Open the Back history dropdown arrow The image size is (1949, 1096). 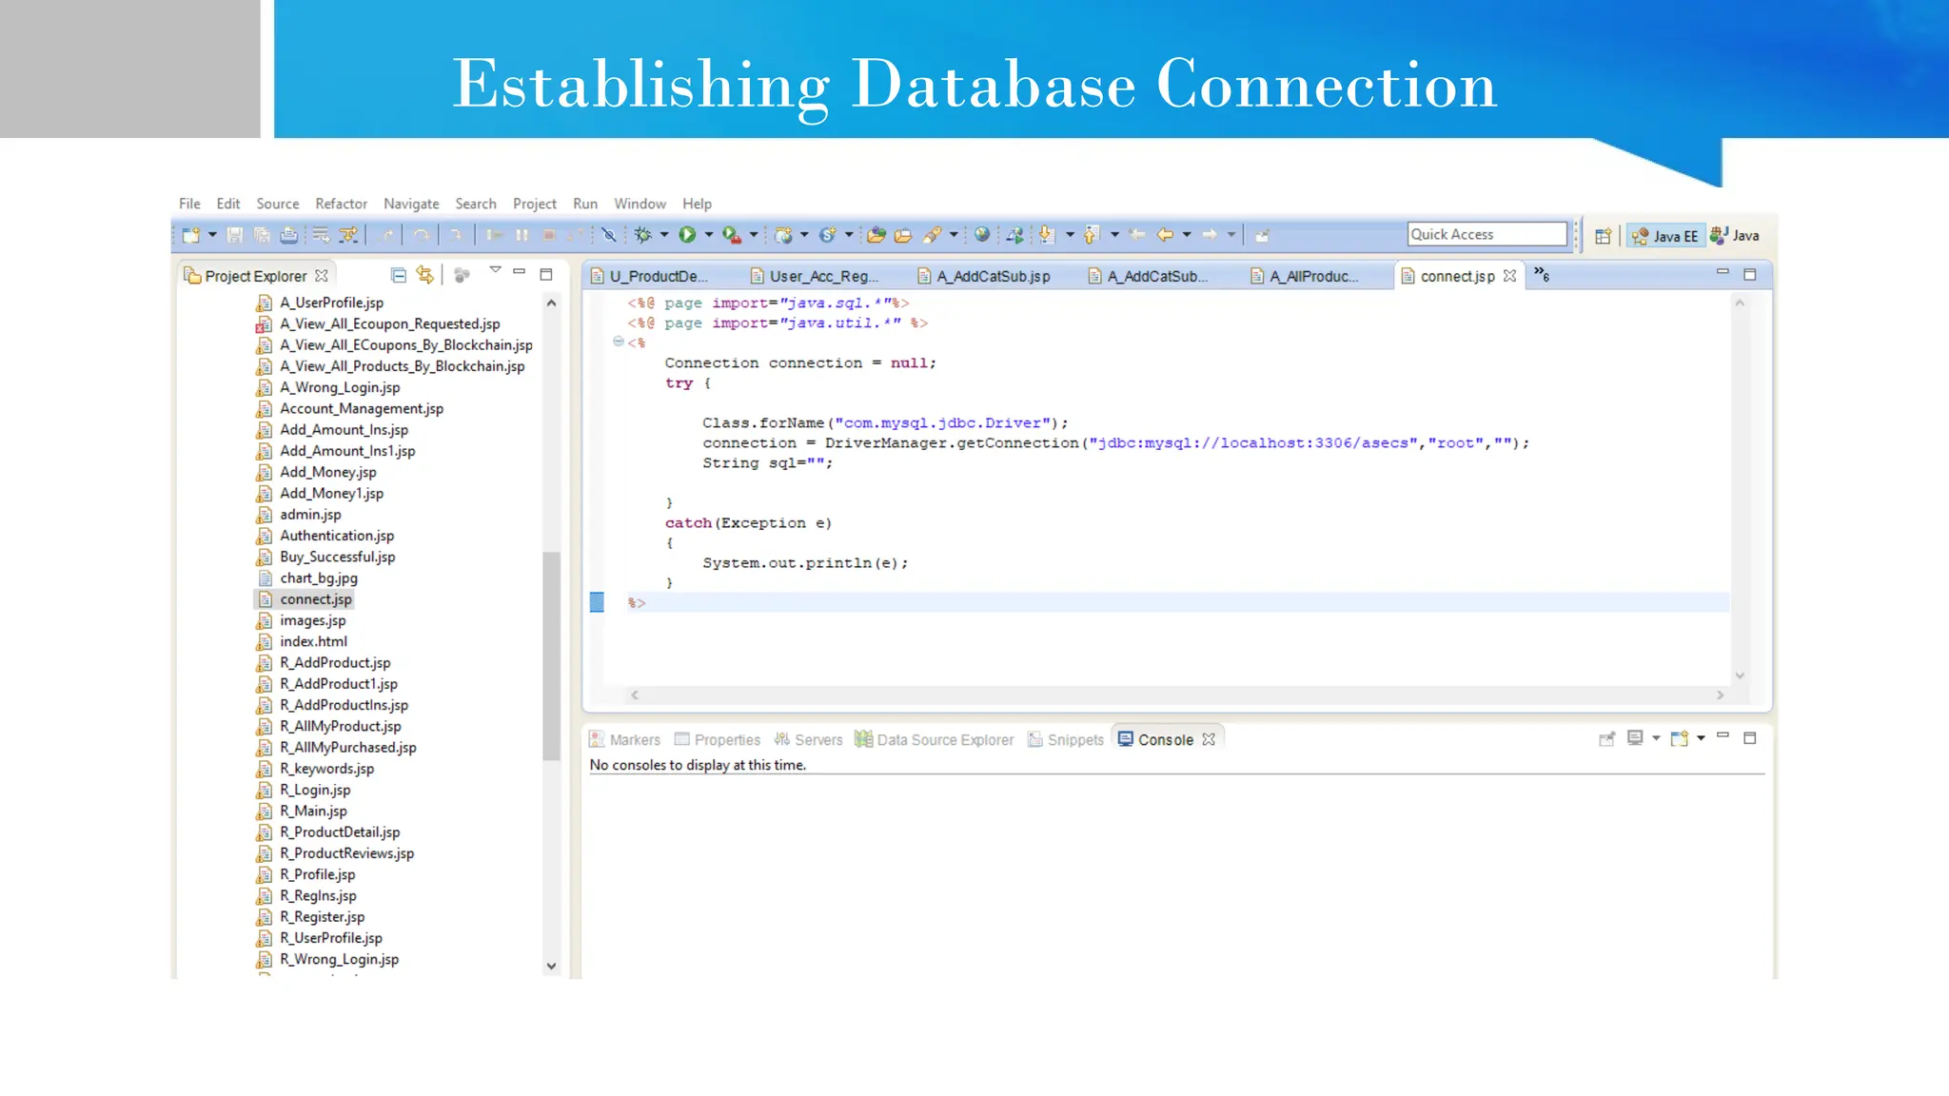pos(1187,235)
